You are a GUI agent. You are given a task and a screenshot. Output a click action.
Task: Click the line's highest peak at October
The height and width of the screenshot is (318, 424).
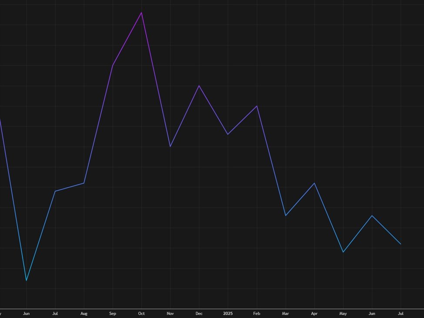tap(141, 13)
